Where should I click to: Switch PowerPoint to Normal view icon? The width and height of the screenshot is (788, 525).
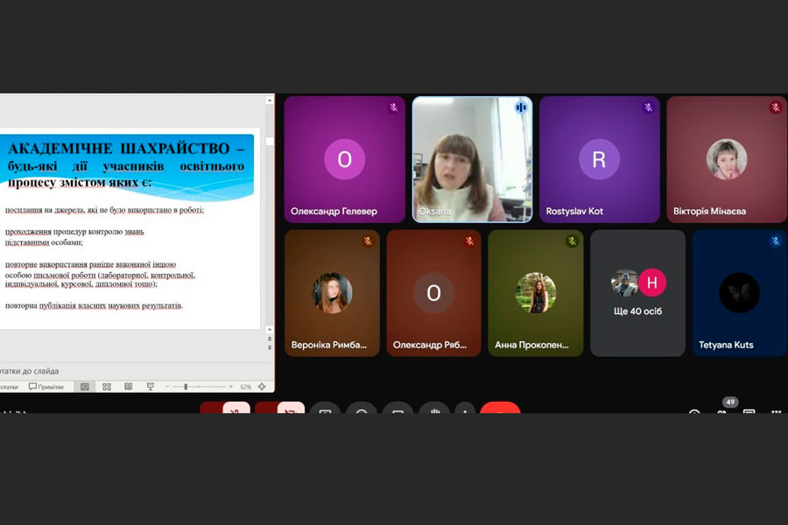[x=84, y=387]
